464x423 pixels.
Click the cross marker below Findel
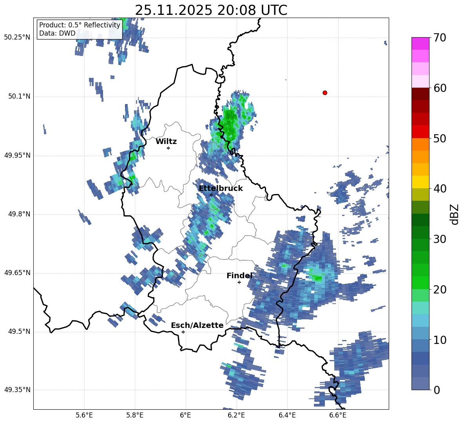[x=239, y=283]
